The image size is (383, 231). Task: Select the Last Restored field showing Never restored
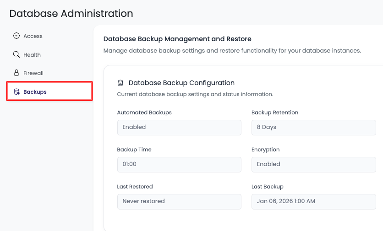coord(179,201)
